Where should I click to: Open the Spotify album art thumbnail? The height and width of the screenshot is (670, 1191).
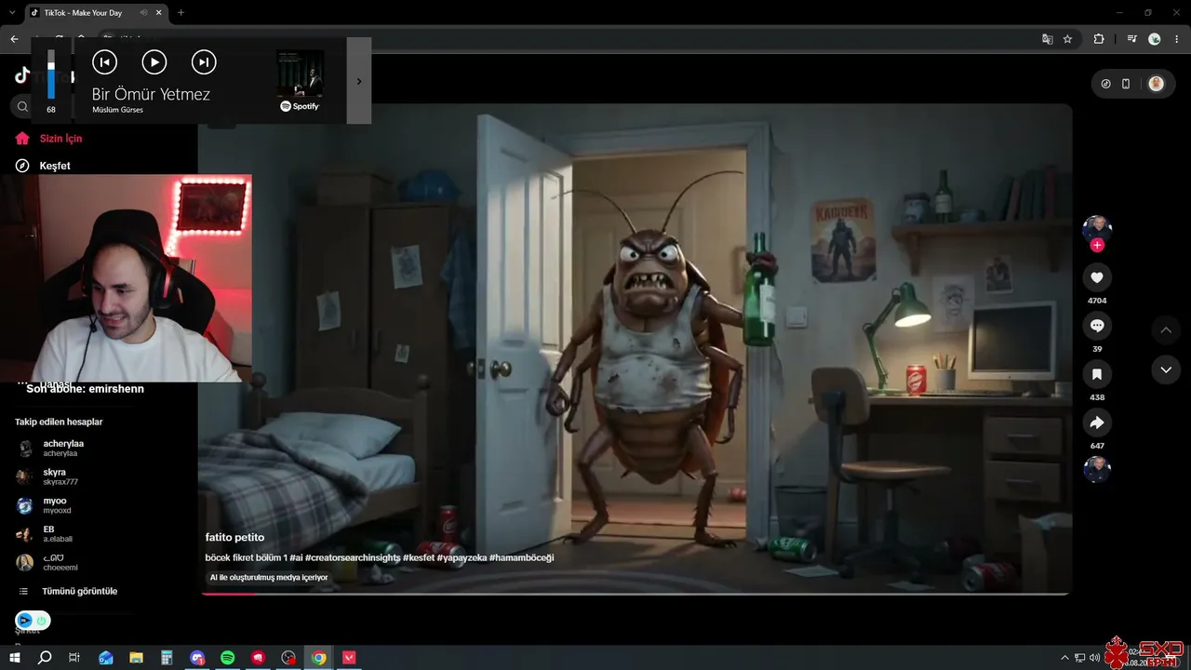[x=300, y=74]
